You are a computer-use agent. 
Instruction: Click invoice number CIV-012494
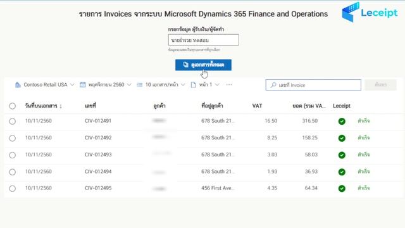click(x=98, y=172)
